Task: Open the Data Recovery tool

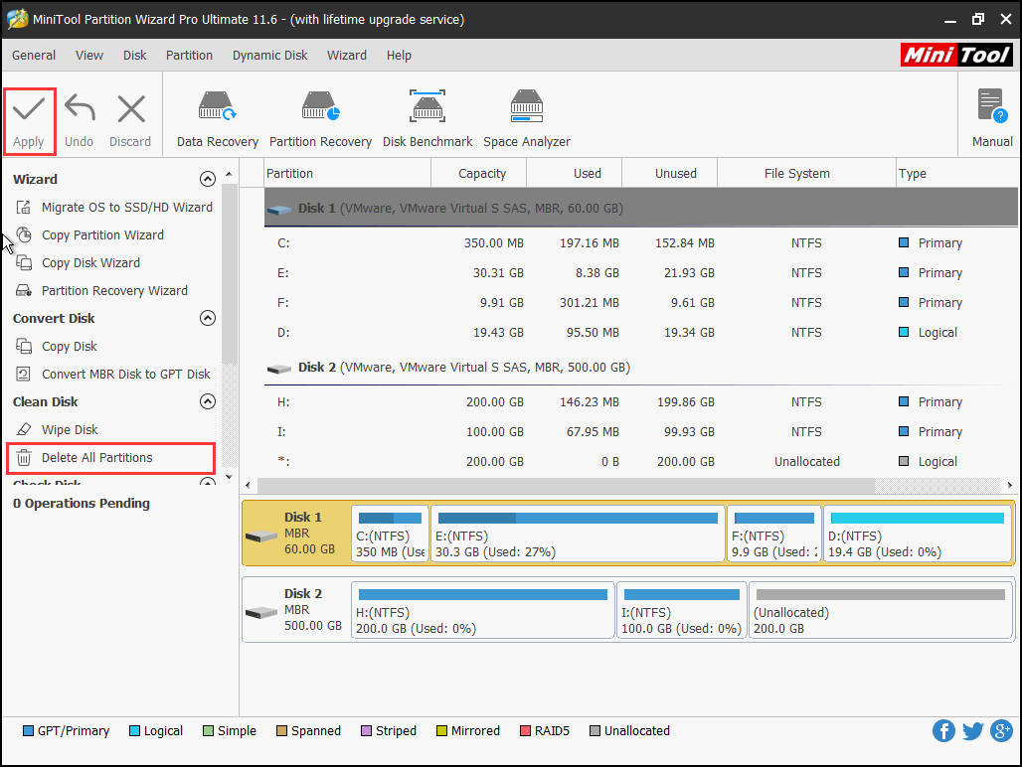Action: click(x=218, y=119)
